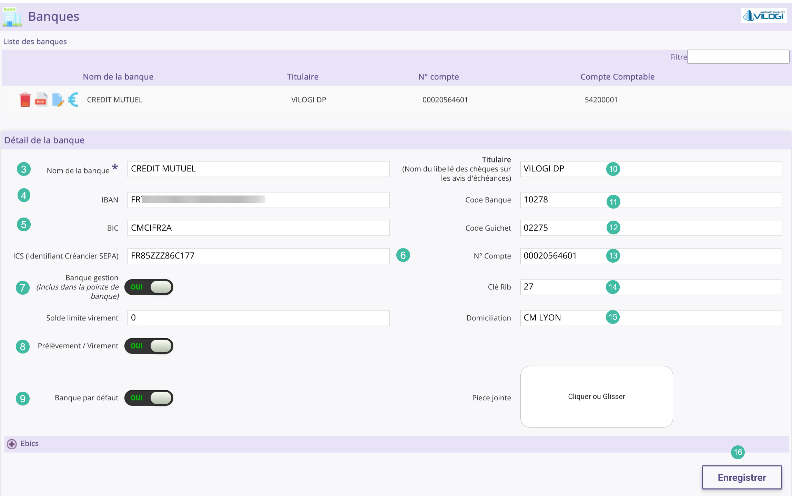Click the Vilogi logo

click(x=763, y=15)
